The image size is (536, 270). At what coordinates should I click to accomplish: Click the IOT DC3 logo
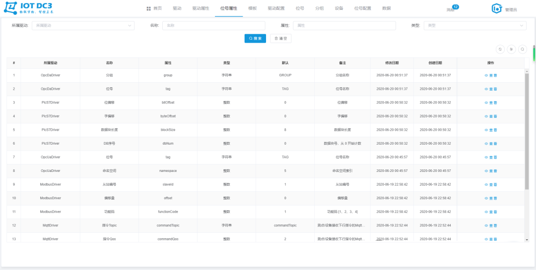click(30, 9)
